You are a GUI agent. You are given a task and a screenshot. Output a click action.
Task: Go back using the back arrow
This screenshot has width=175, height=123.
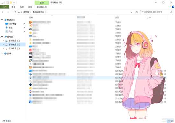3,12
